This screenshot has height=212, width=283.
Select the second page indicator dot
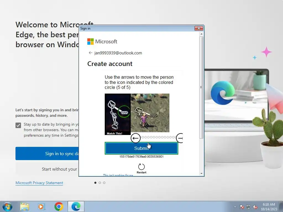100,183
